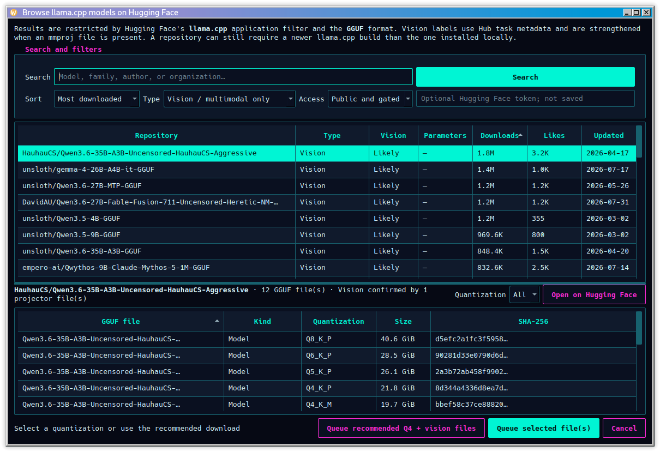Sort by Vision column header

[393, 136]
